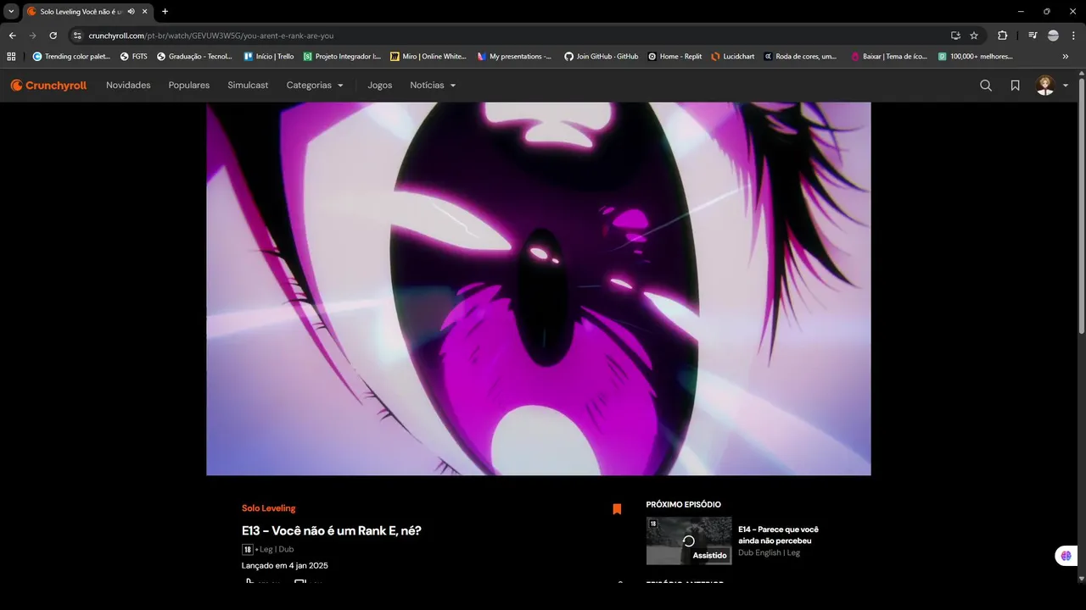This screenshot has height=610, width=1086.
Task: Open the Jogos menu item
Action: pyautogui.click(x=380, y=86)
